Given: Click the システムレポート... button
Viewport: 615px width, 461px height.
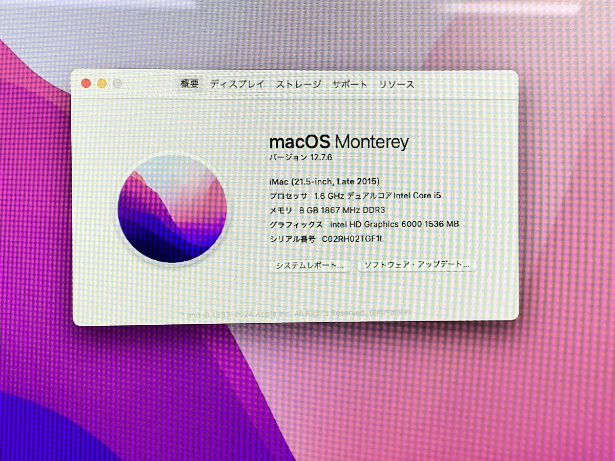Looking at the screenshot, I should tap(310, 265).
